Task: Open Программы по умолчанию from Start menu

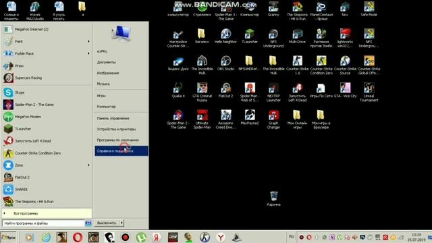Action: (x=122, y=140)
